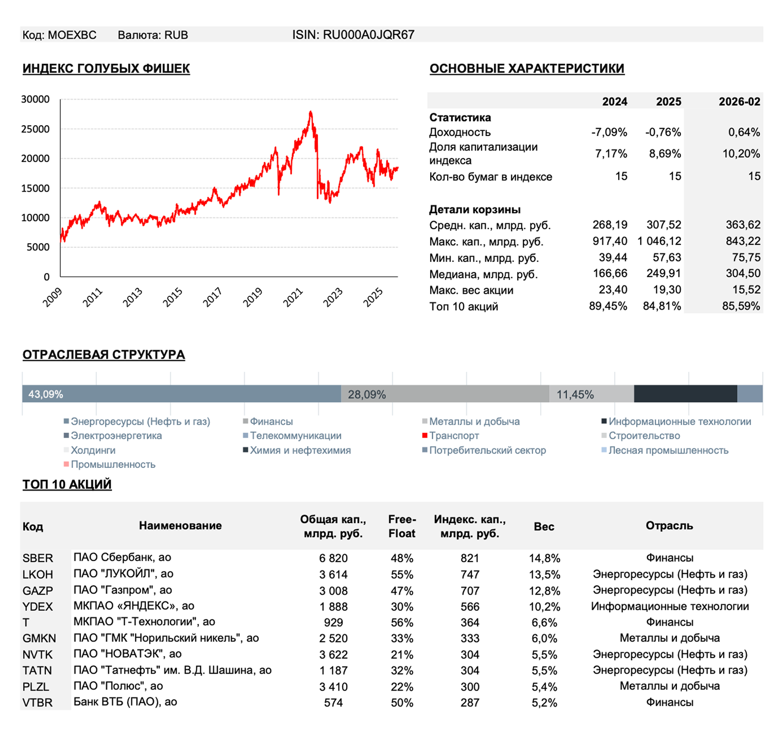
Task: Select Gazprom's index capitalization '707'
Action: click(470, 591)
